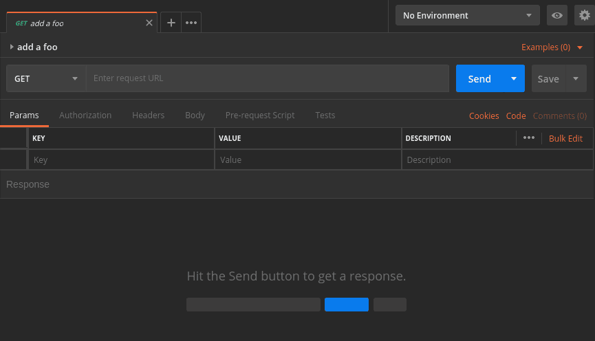The width and height of the screenshot is (595, 341).
Task: Open params table column options ellipsis
Action: click(528, 138)
